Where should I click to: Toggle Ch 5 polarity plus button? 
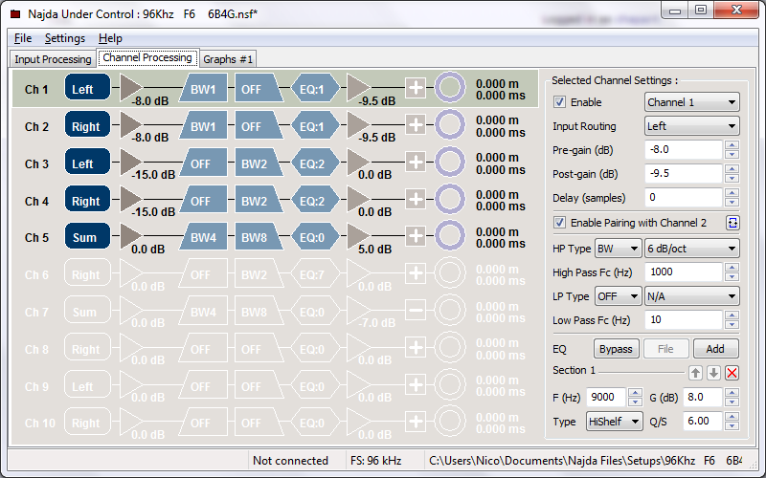point(416,236)
